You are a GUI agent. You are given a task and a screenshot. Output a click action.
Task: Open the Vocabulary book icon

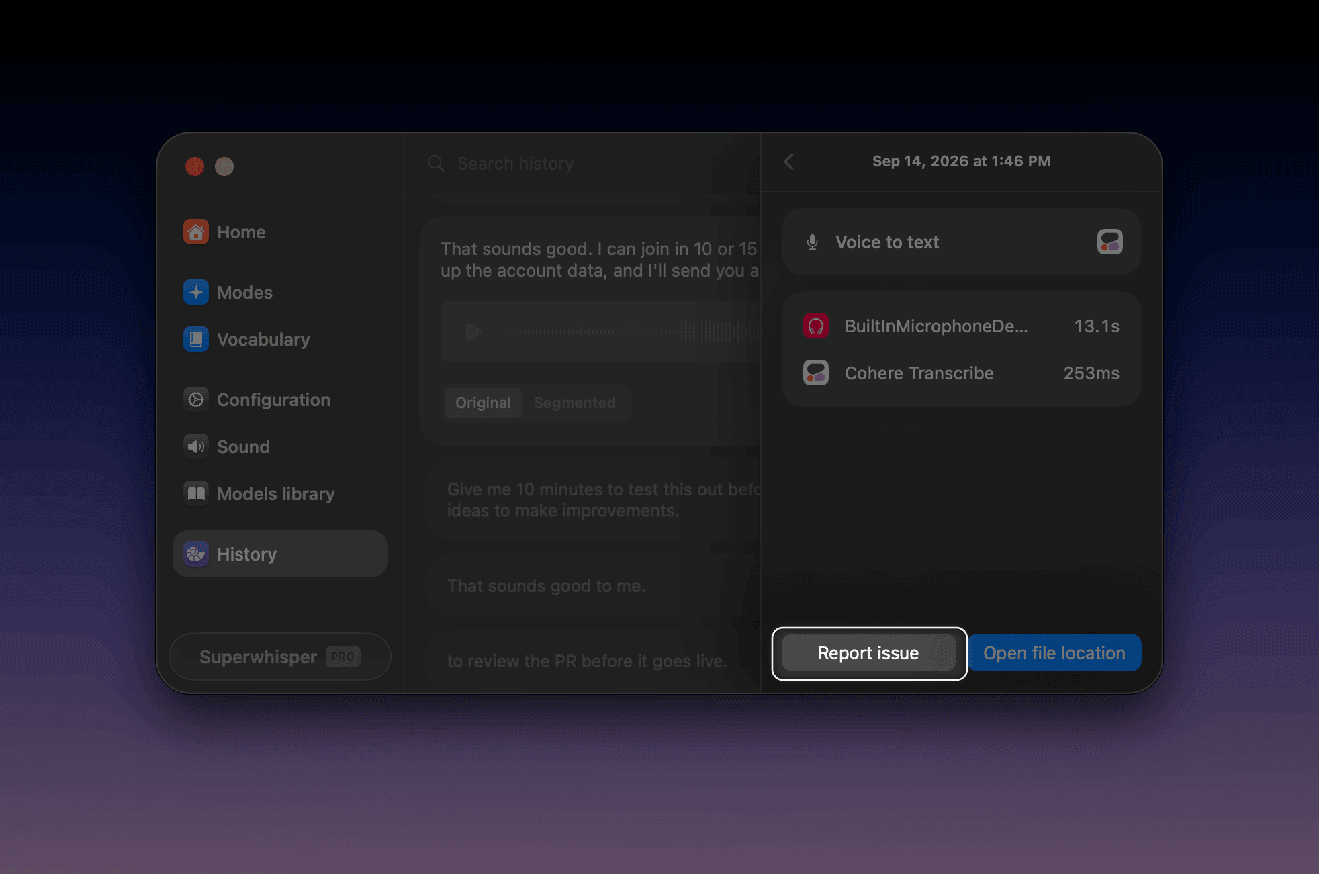coord(196,340)
